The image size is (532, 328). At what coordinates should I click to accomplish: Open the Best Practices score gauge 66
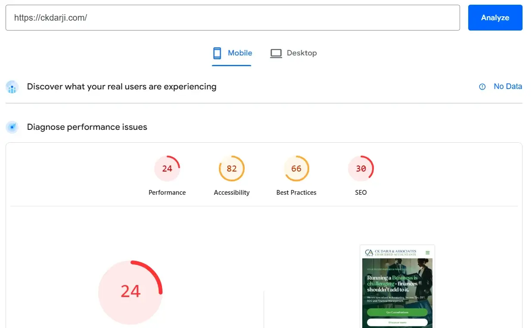296,169
